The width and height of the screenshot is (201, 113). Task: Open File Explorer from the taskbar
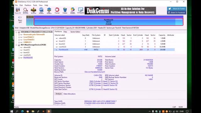coord(33,111)
